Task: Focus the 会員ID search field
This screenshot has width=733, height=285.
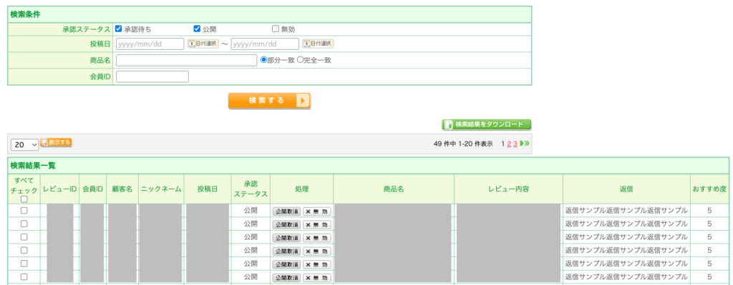Action: (x=152, y=76)
